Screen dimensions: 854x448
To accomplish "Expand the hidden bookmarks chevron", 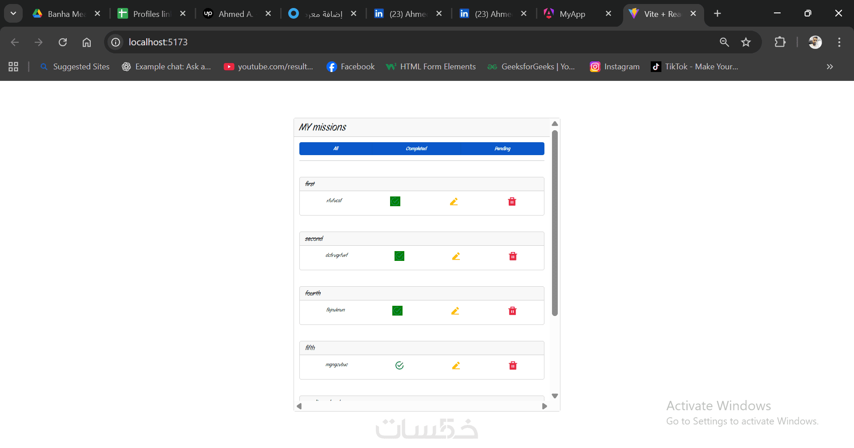I will (830, 67).
